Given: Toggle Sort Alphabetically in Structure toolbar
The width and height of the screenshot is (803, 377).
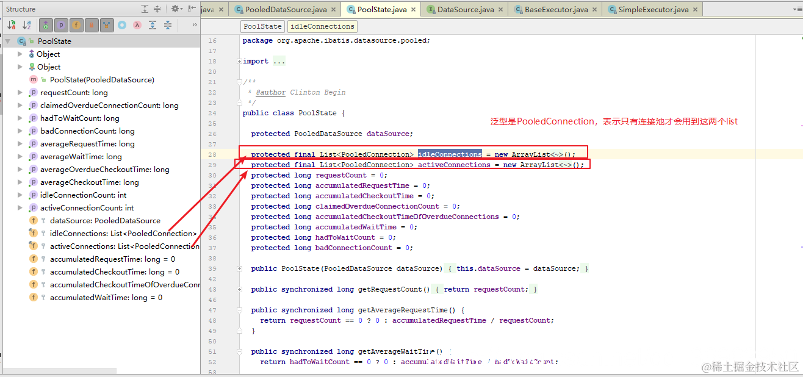Looking at the screenshot, I should (27, 25).
